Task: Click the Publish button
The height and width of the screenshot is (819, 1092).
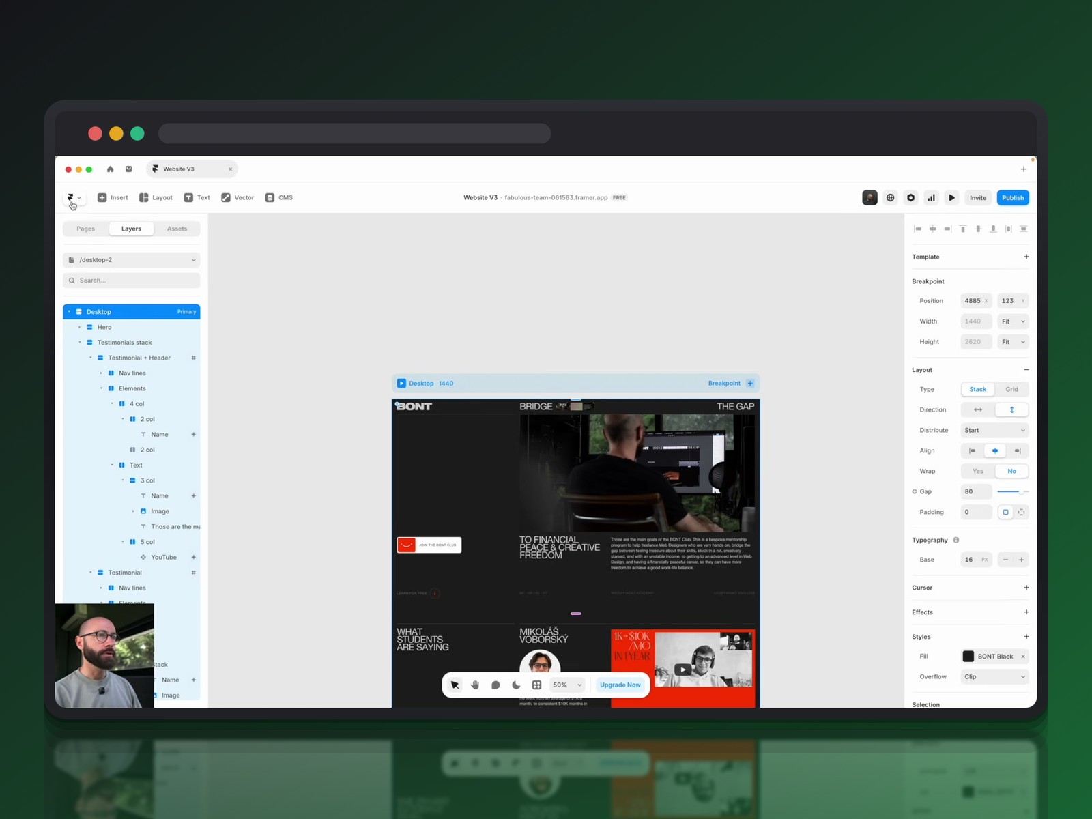Action: click(1013, 198)
